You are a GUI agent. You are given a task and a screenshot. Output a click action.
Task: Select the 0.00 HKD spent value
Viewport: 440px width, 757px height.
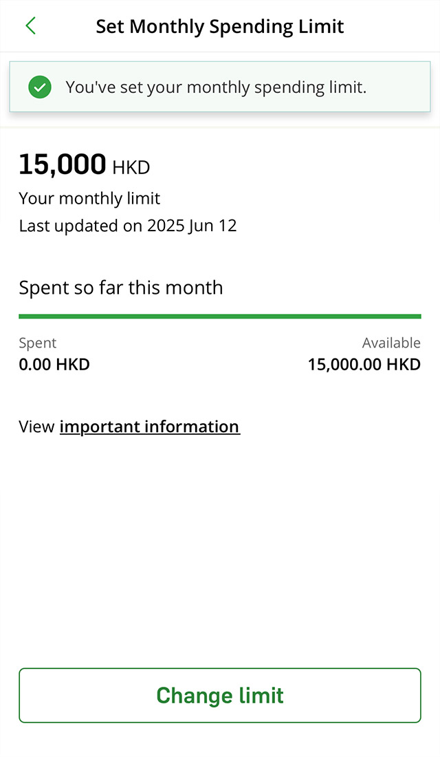(54, 364)
